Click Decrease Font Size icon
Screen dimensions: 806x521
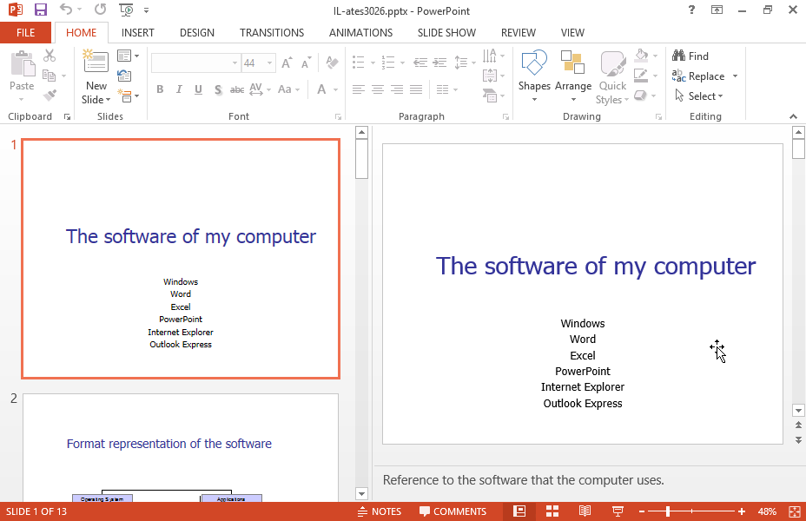click(306, 63)
